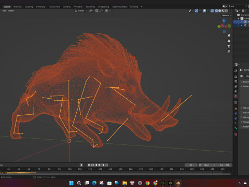The image size is (249, 187).
Task: Open overlays settings dropdown arrow
Action: (208, 11)
